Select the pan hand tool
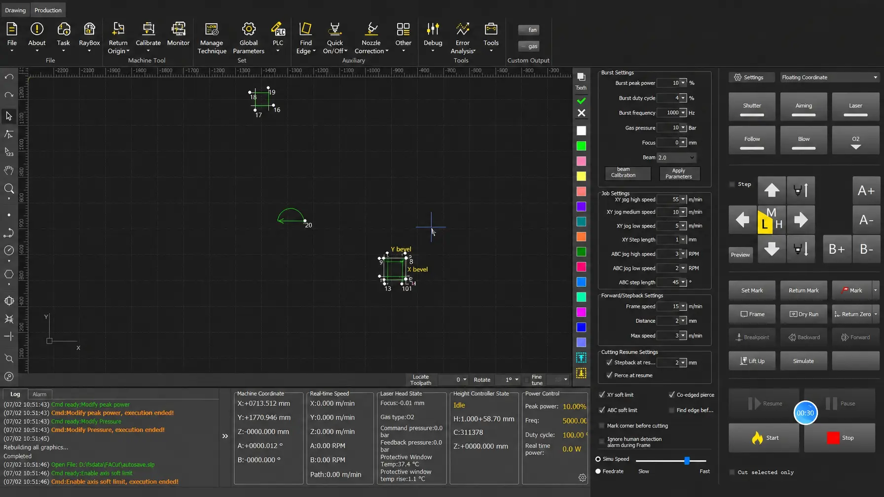Screen dimensions: 884x497 tap(9, 170)
